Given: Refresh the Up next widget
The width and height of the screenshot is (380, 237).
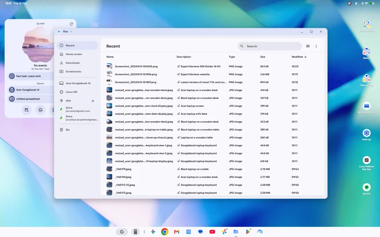Looking at the screenshot, I should tap(72, 24).
